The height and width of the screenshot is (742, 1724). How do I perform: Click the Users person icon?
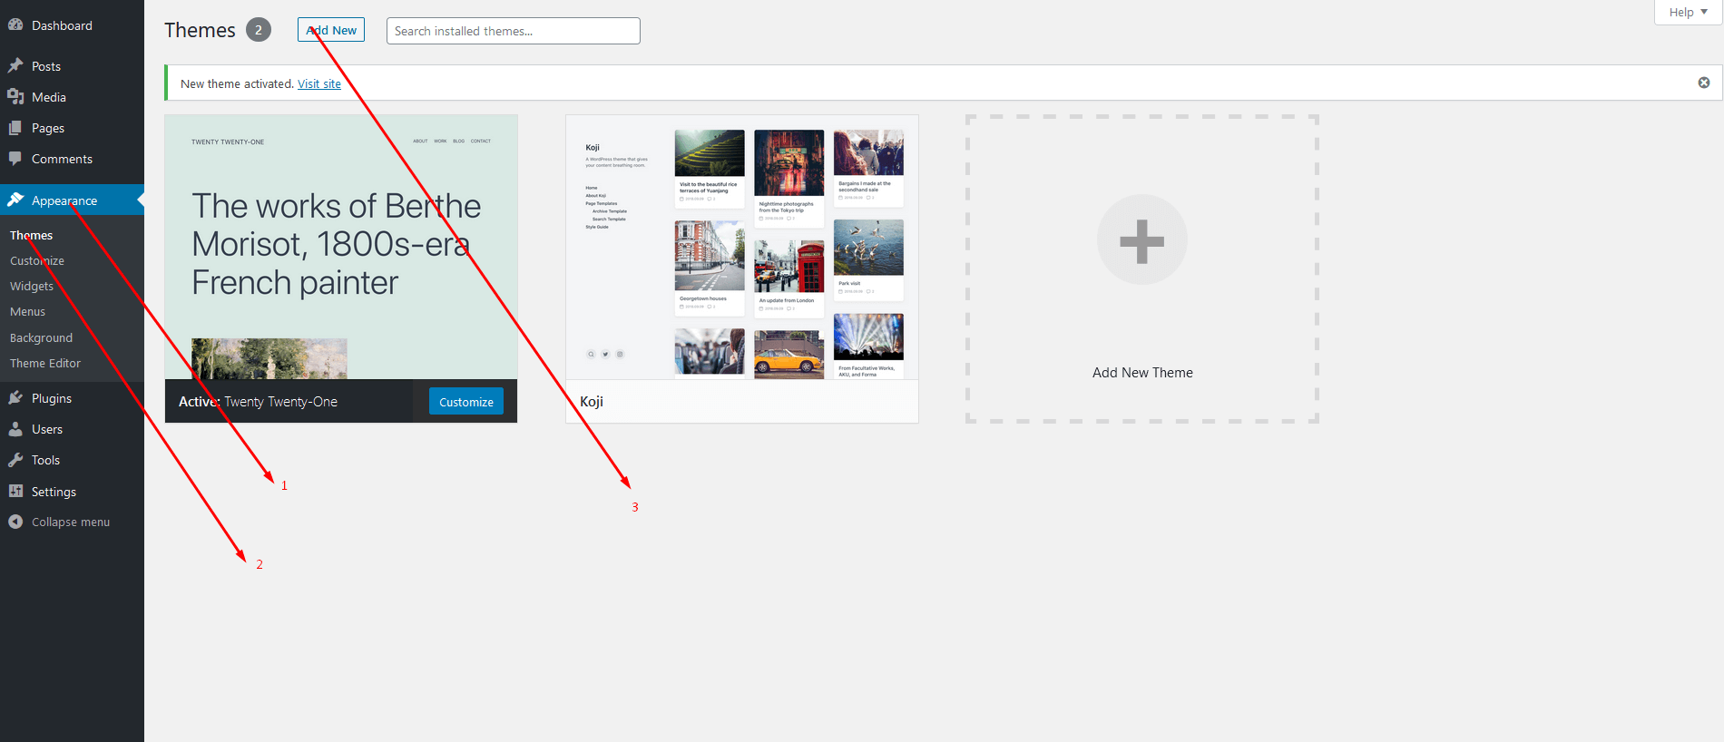[x=15, y=429]
